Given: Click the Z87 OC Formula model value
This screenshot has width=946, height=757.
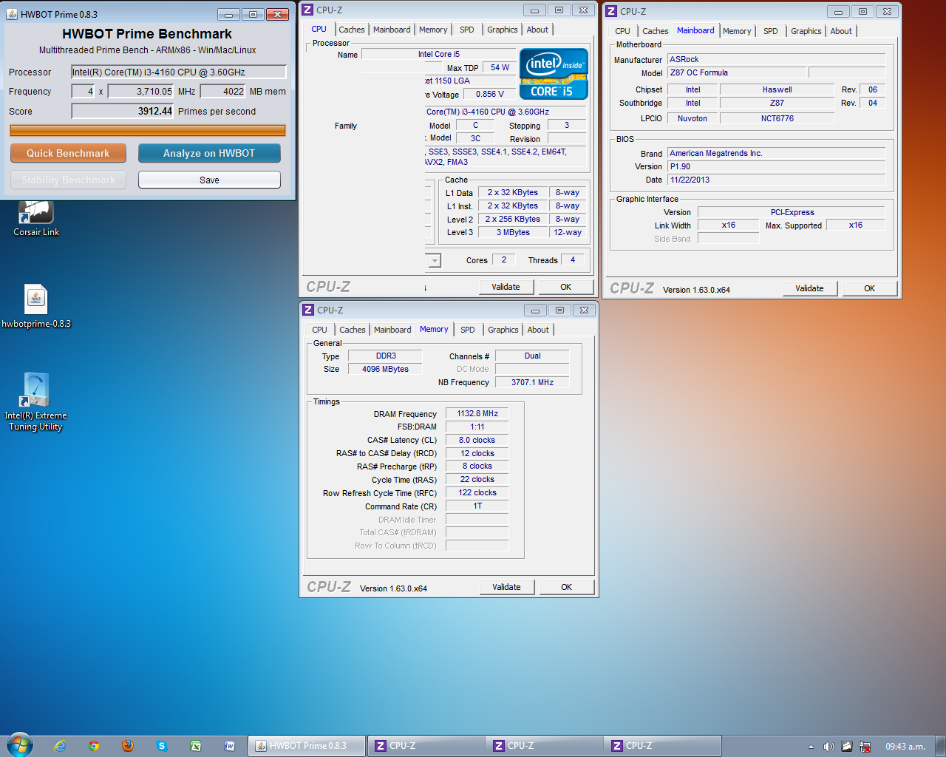Looking at the screenshot, I should click(x=737, y=72).
